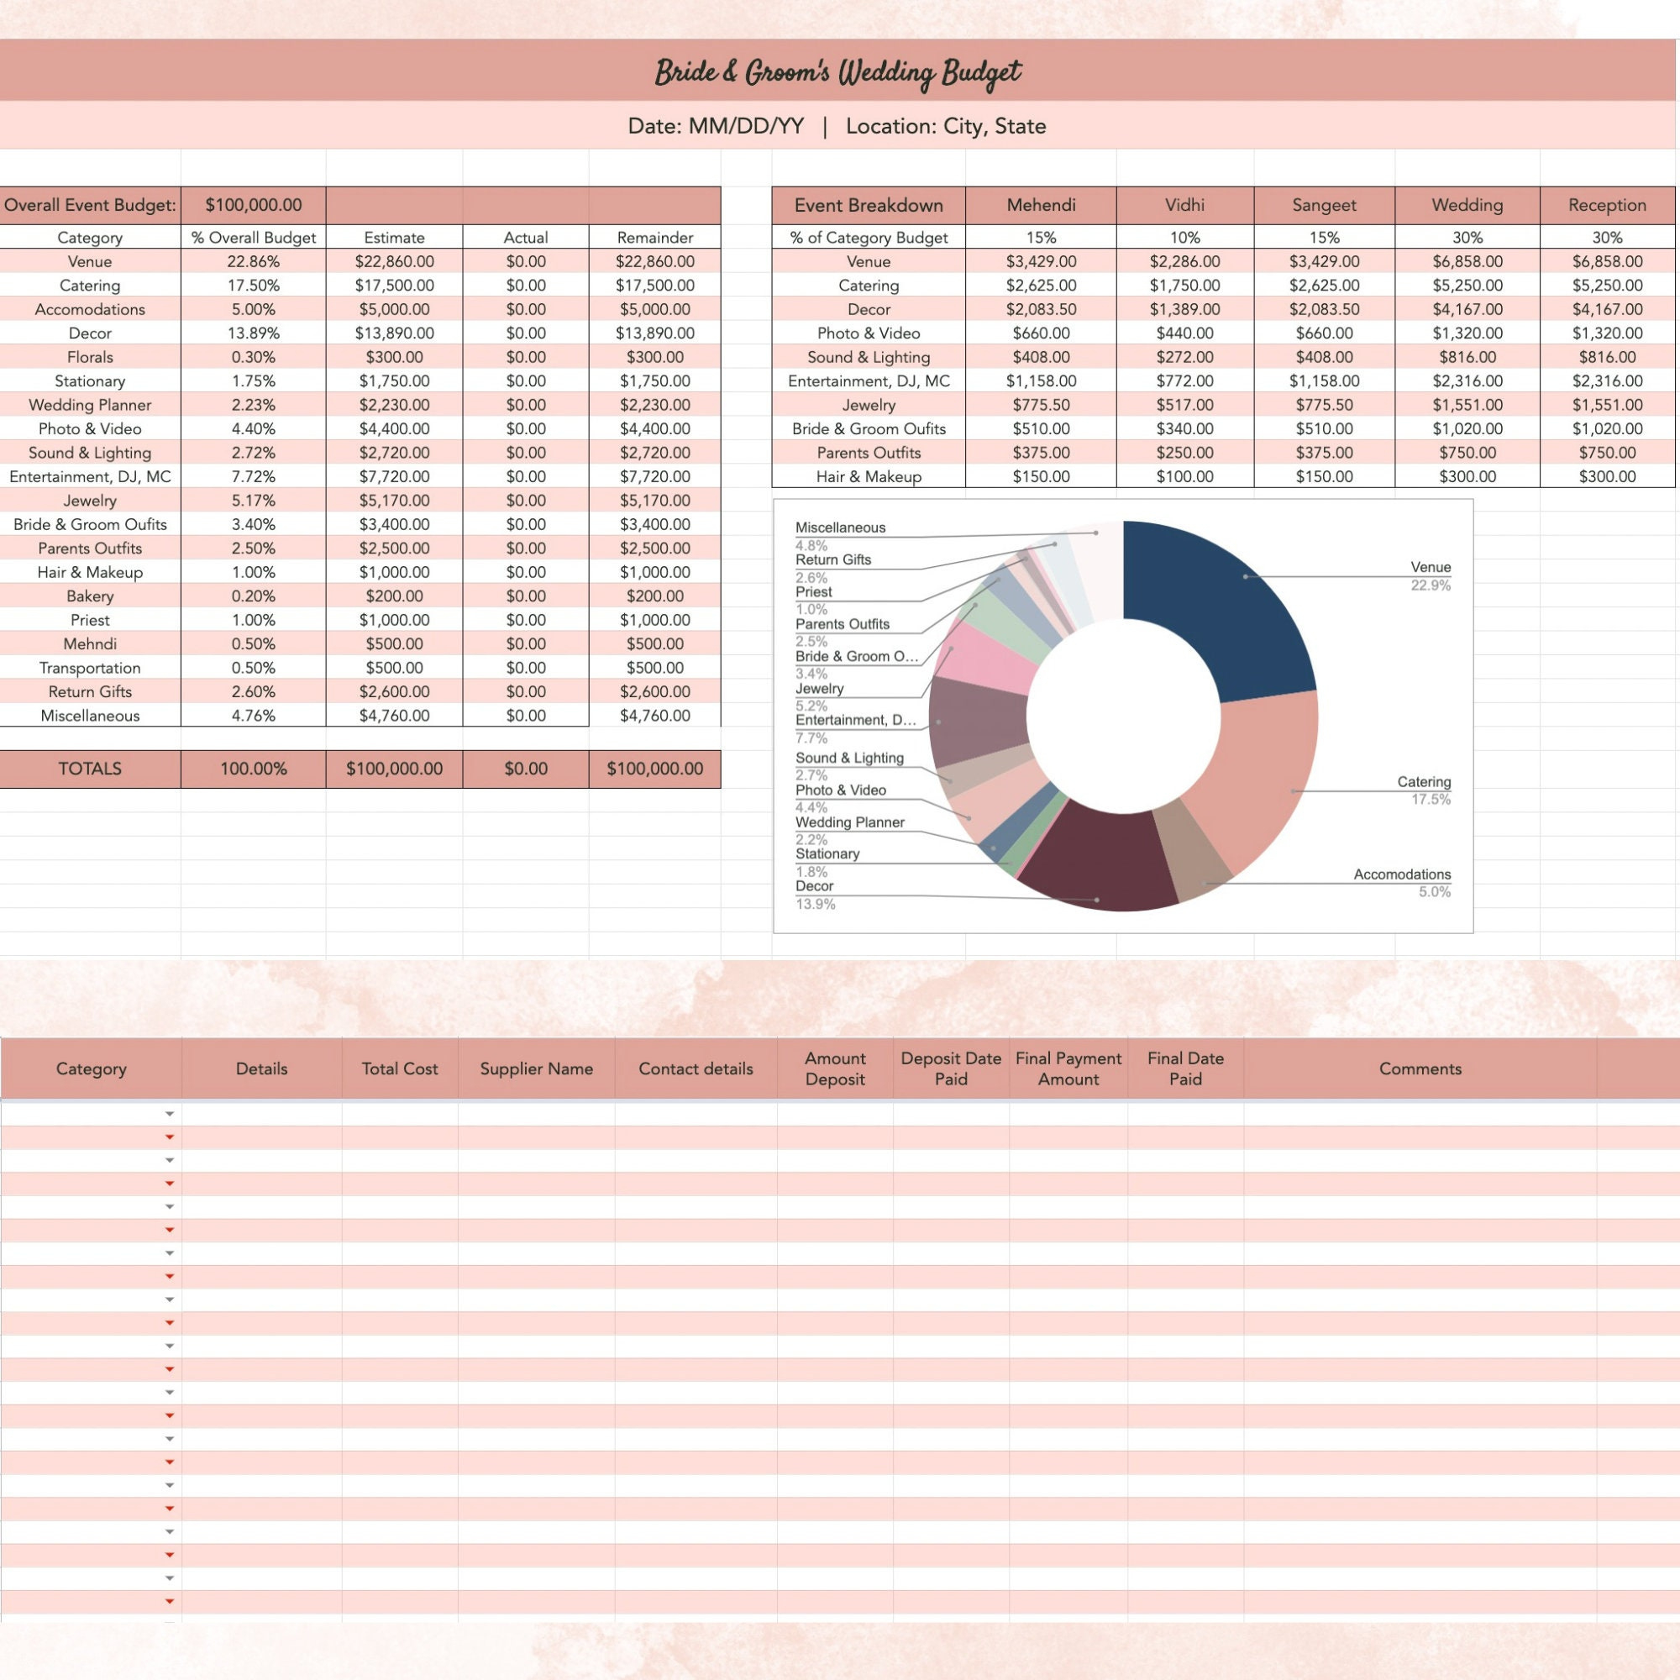Click the Mehendi column header
1680x1680 pixels.
pos(1041,205)
